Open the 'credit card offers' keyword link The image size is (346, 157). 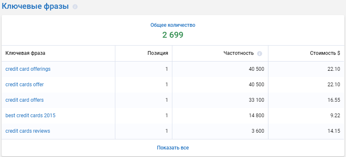coord(24,100)
